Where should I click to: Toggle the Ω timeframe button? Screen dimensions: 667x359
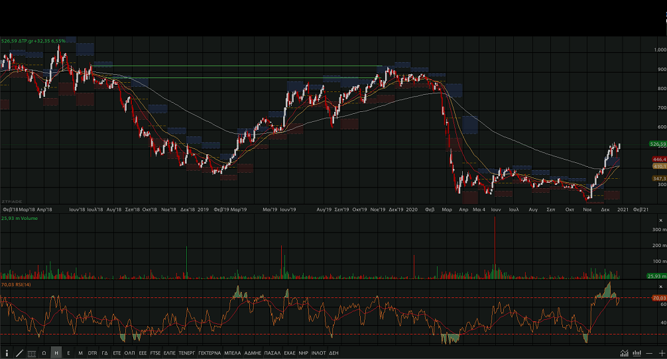click(44, 353)
